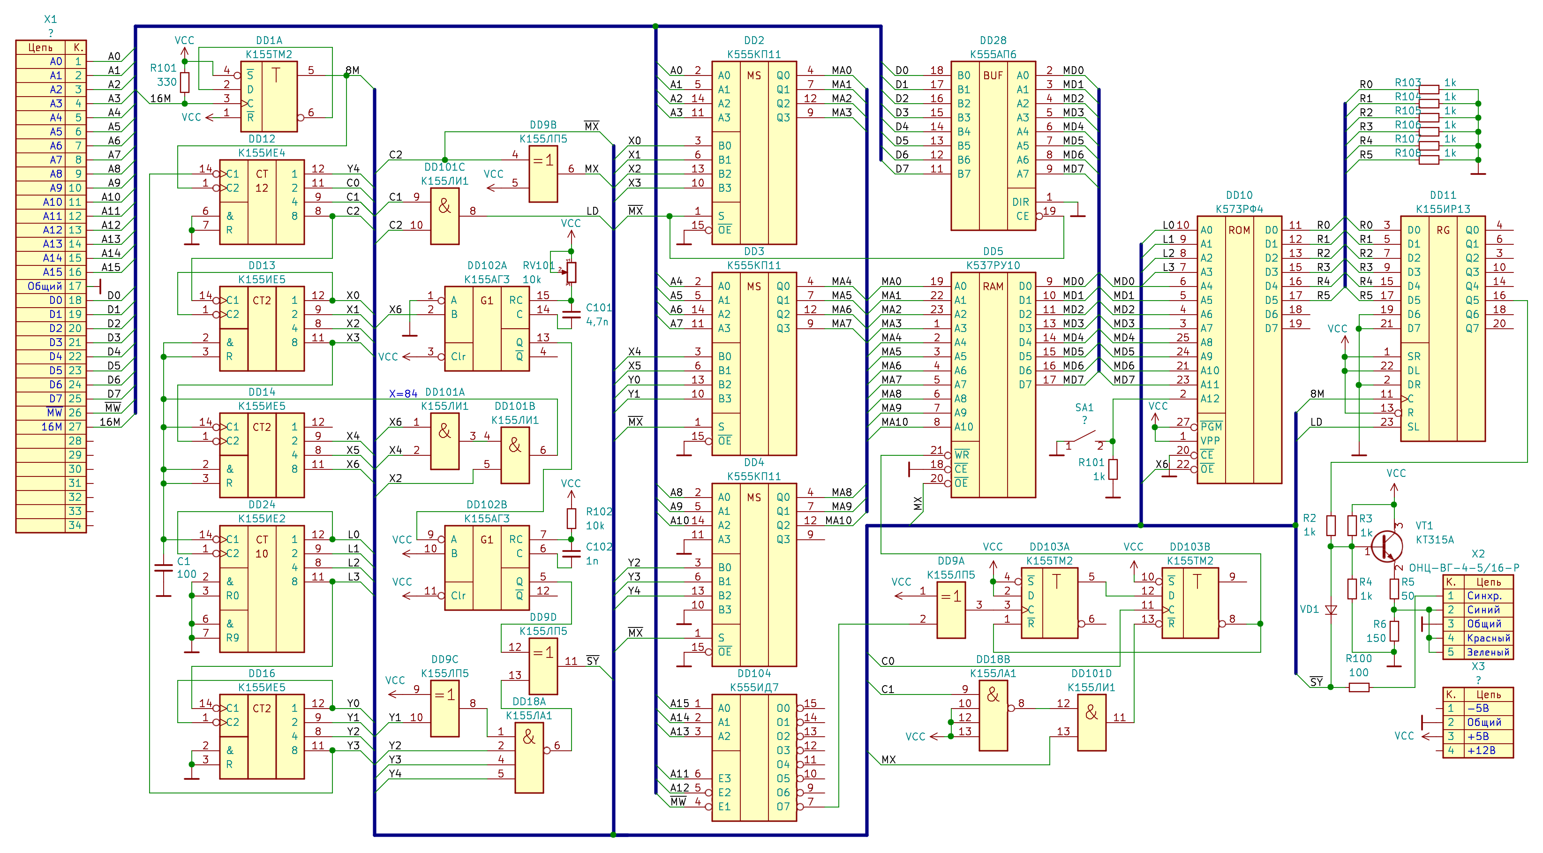1543x853 pixels.
Task: Select the '+5В' row in X3
Action: [x=1478, y=736]
